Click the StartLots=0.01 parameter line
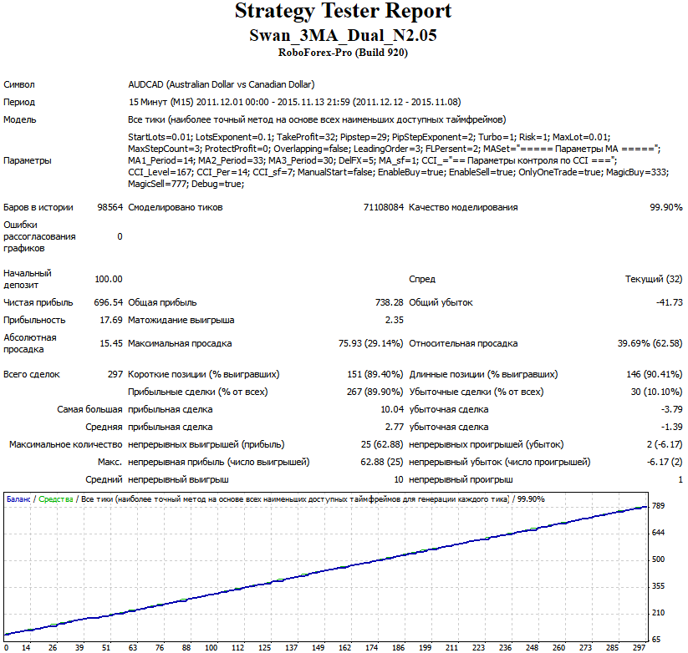Screen dimensions: 688x653 point(369,137)
